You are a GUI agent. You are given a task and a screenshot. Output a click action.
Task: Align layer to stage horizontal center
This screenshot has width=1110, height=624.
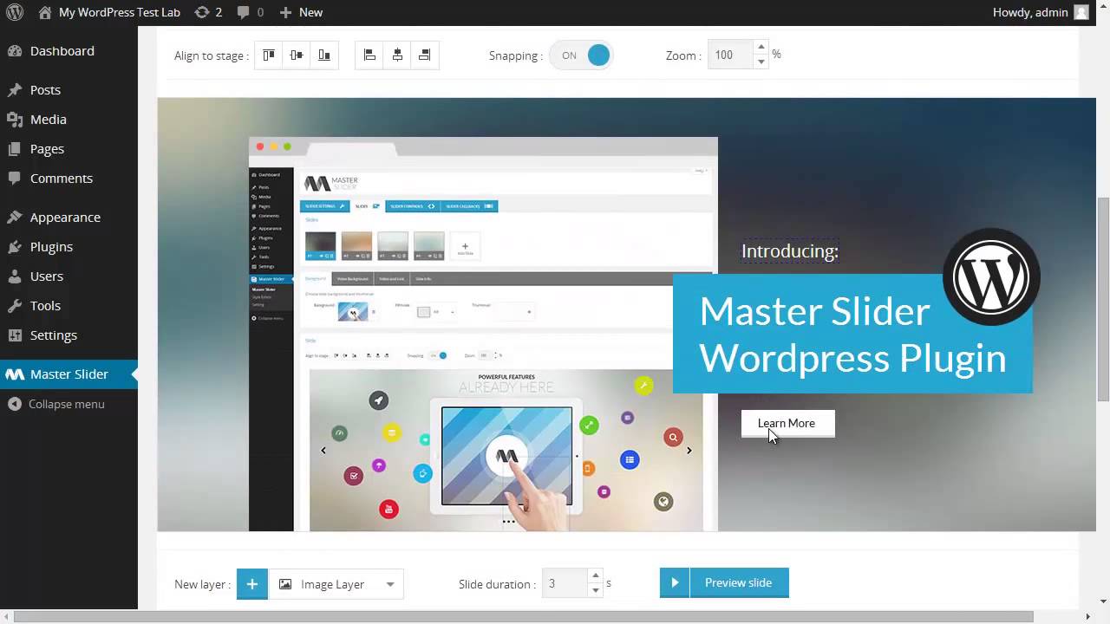coord(397,55)
